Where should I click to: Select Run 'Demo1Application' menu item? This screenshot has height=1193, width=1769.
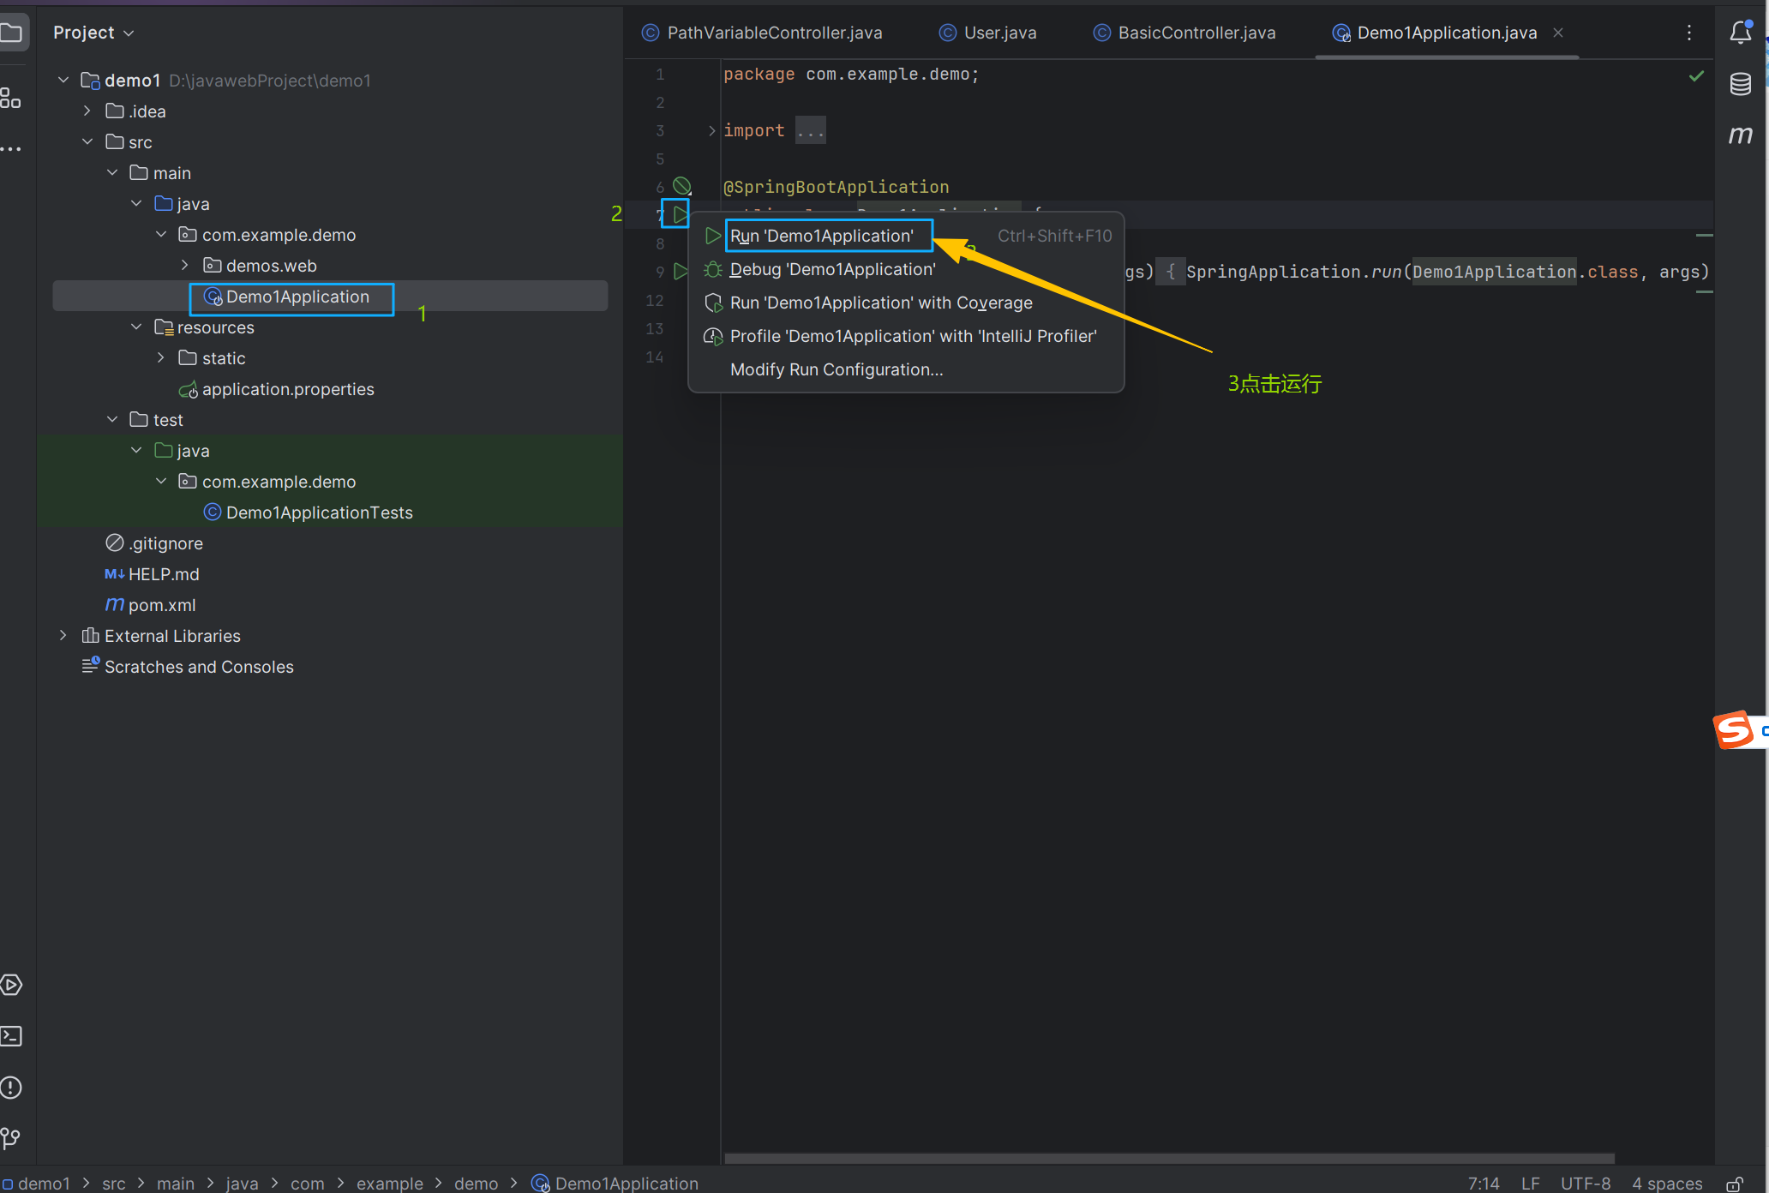point(821,236)
